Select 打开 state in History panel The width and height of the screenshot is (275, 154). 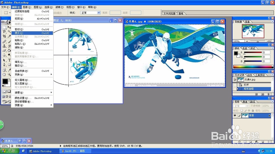[254, 85]
